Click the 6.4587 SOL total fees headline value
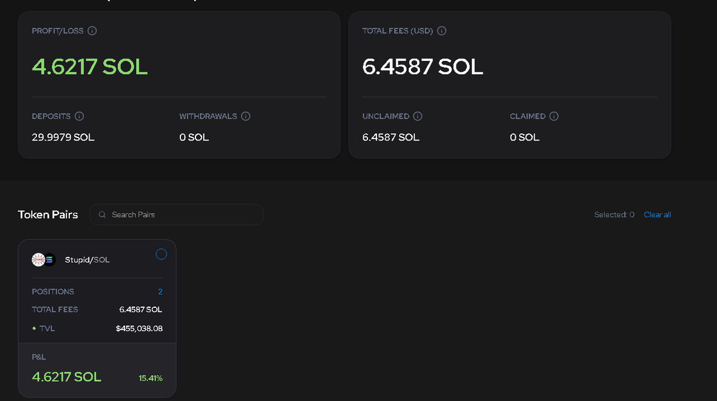 pos(422,66)
